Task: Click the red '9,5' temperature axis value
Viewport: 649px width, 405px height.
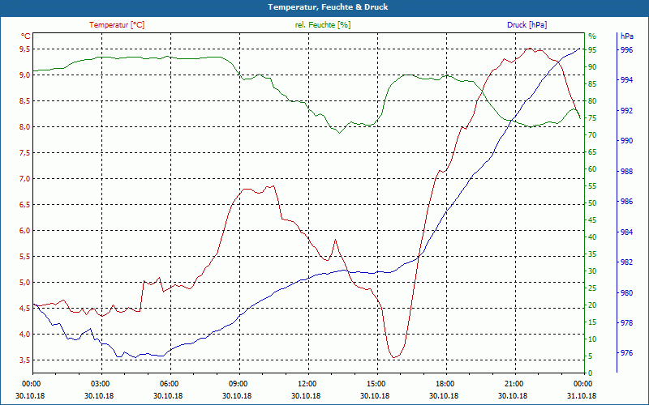Action: coord(24,49)
